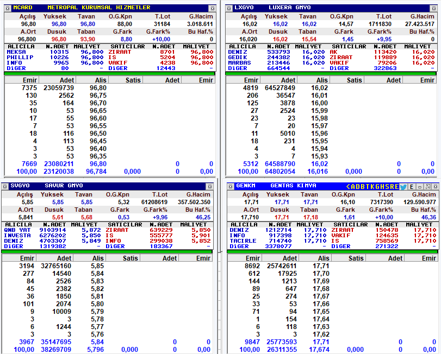The width and height of the screenshot is (441, 354).
Task: Click G.Fark% value +9,95 in LXGYO
Action: tap(384, 39)
